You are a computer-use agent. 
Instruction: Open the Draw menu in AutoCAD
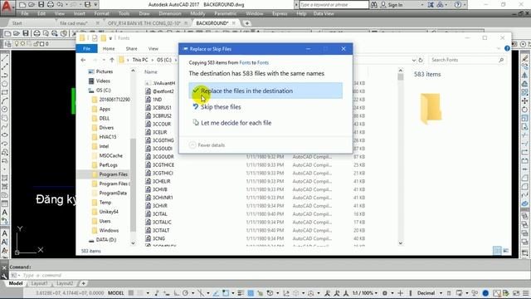(x=144, y=13)
